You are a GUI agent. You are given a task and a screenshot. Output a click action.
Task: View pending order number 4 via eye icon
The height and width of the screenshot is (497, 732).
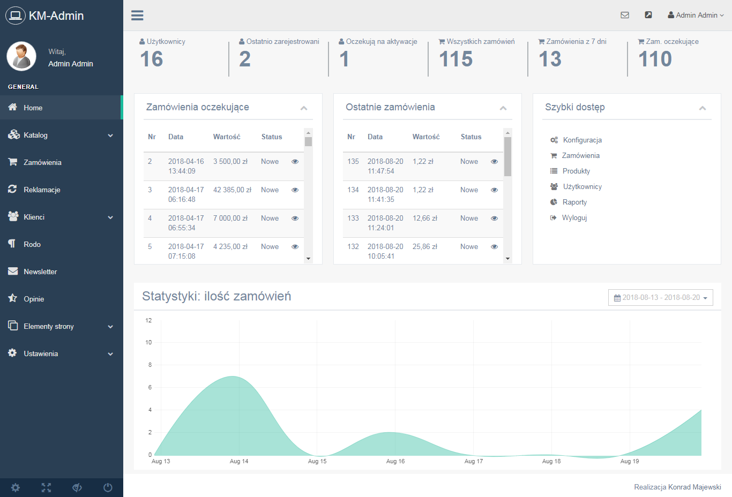tap(295, 218)
